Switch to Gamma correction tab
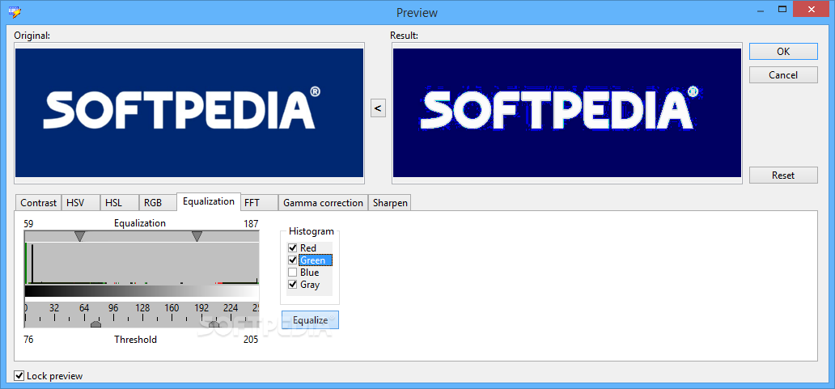The image size is (835, 389). 323,203
